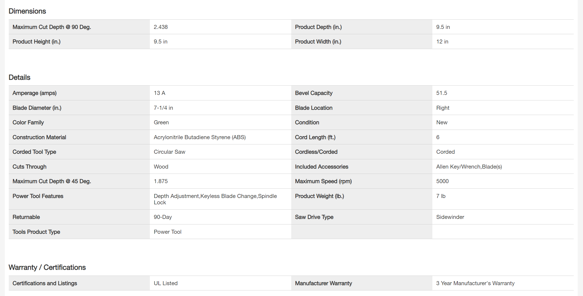Click the Details section heading
The width and height of the screenshot is (583, 296).
pyautogui.click(x=19, y=77)
